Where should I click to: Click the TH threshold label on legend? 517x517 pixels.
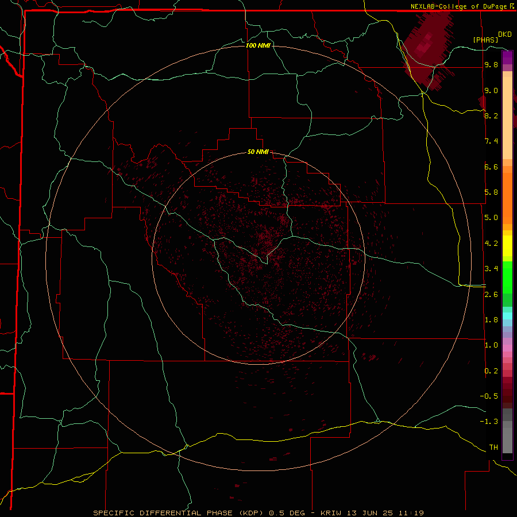[493, 447]
